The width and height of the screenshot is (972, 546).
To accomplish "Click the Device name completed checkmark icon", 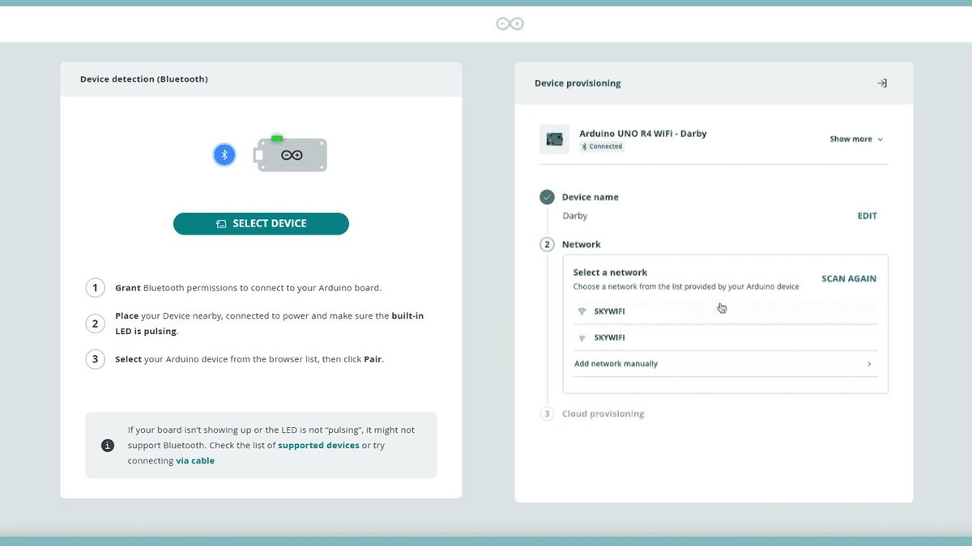I will pos(547,197).
